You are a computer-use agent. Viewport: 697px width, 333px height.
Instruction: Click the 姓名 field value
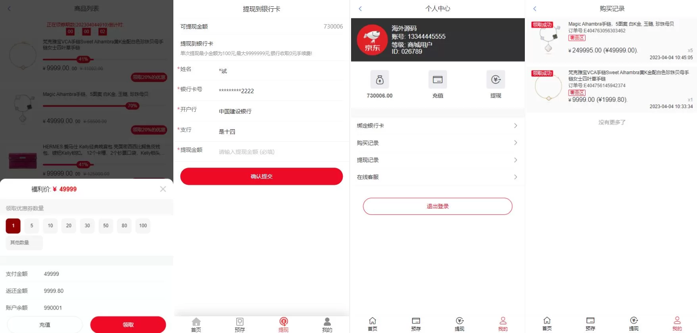pos(223,71)
